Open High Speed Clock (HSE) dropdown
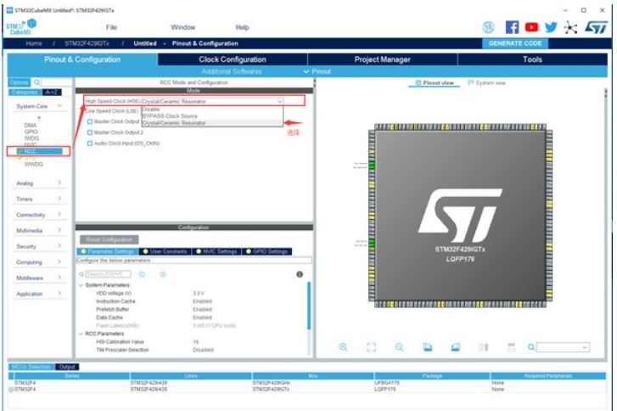This screenshot has width=617, height=411. [212, 101]
